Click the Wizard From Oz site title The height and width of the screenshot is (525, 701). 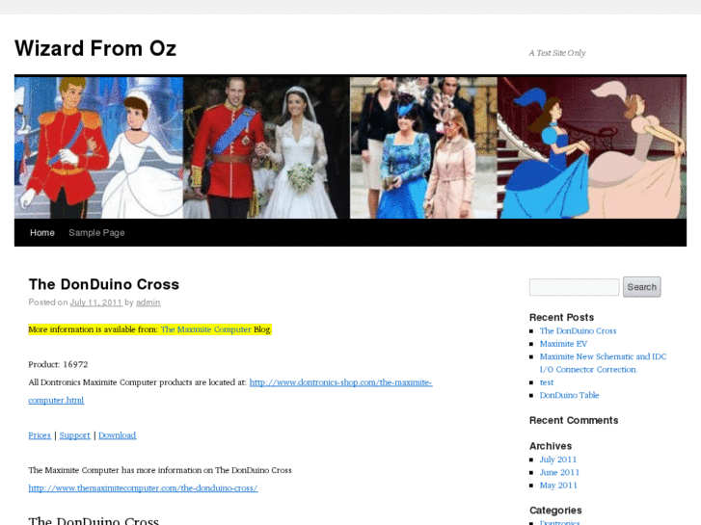point(95,48)
